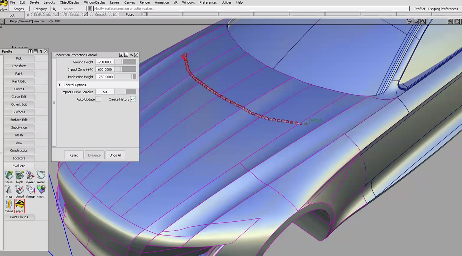
Task: Select the srfcon surface continuity tool
Action: pyautogui.click(x=9, y=176)
